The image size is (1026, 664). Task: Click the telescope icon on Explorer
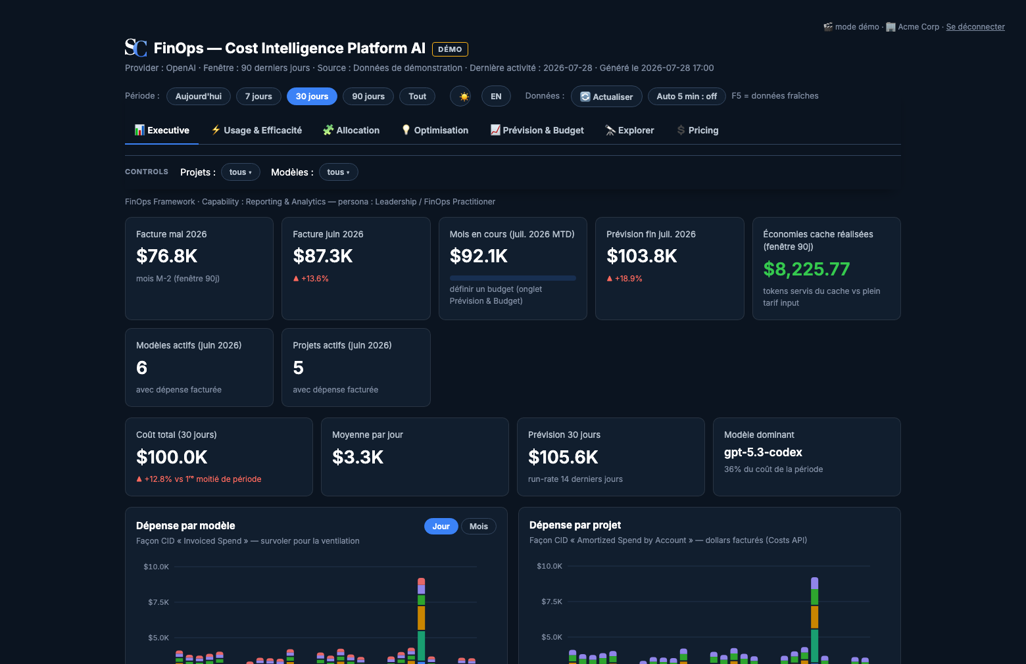tap(610, 130)
